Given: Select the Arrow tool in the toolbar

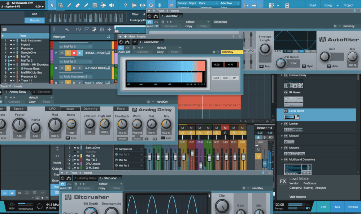Looking at the screenshot, I should click(x=52, y=5).
